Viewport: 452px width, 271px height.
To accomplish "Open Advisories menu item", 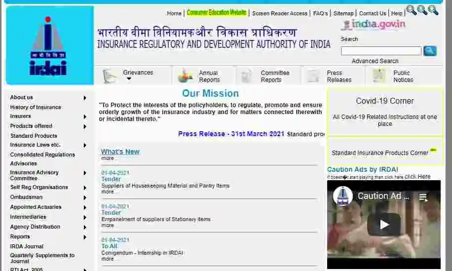I will tap(24, 164).
